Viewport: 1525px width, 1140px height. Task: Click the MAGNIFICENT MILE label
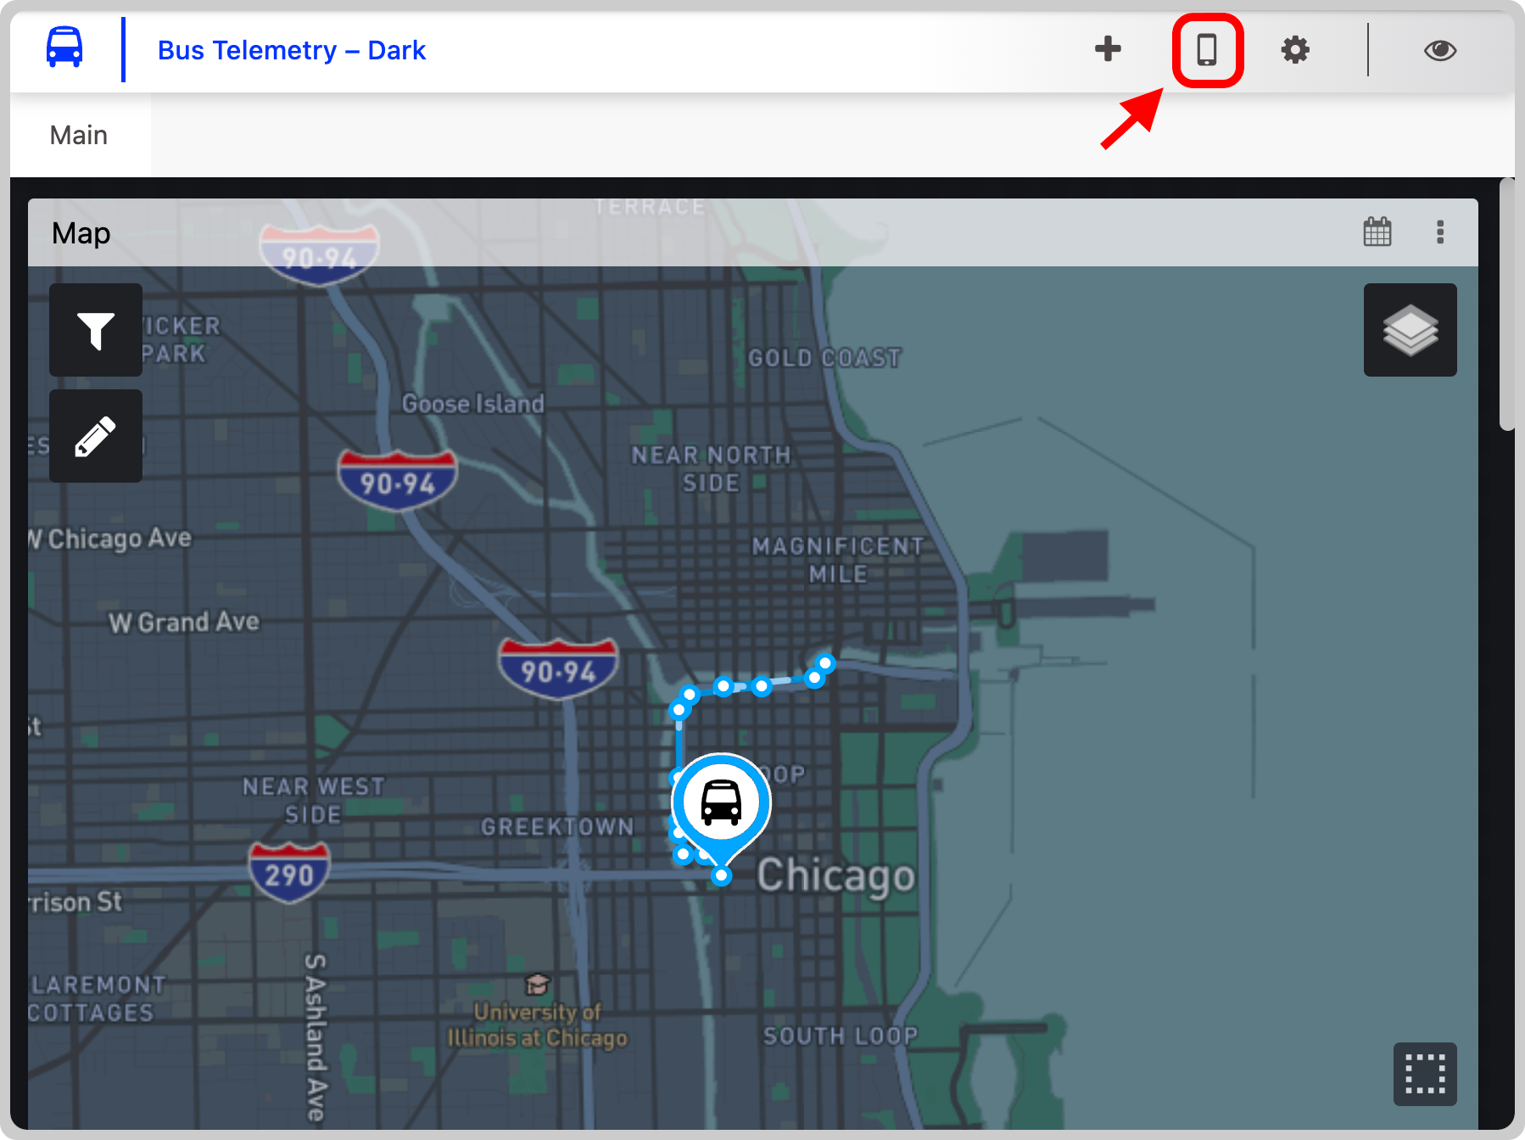click(x=838, y=560)
